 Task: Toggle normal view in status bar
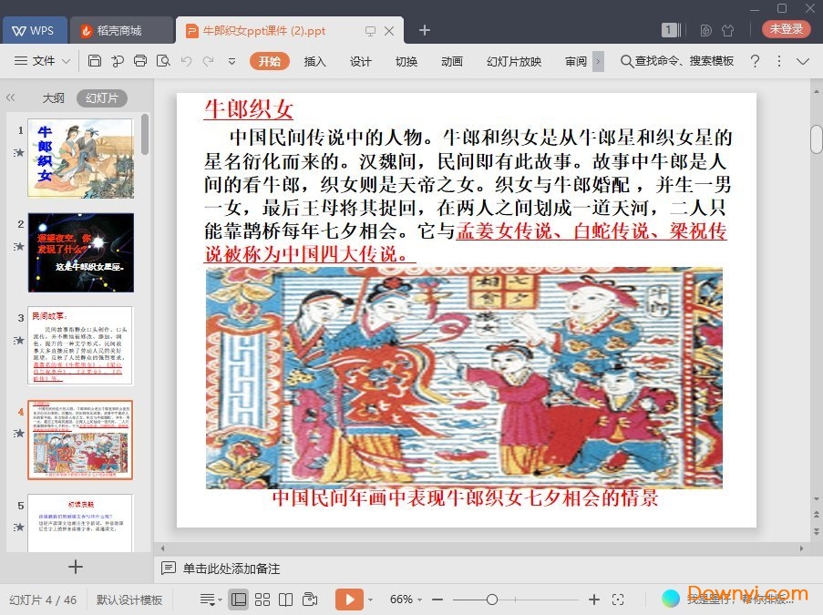pyautogui.click(x=238, y=600)
